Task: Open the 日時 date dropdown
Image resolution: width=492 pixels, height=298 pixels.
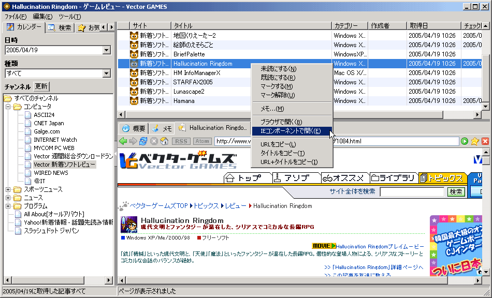Action: [x=106, y=50]
